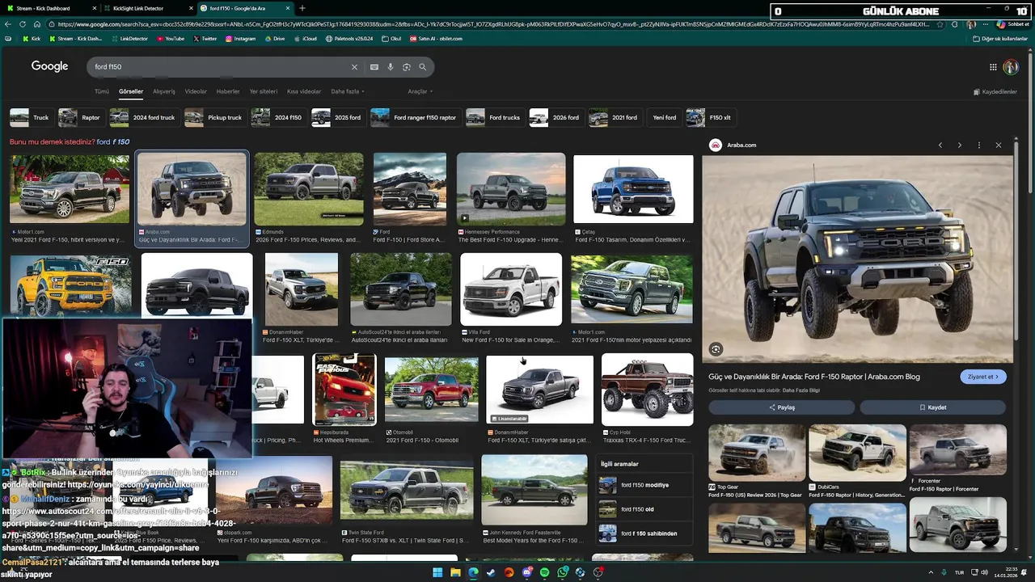The image size is (1035, 582).
Task: Click the suggested 'ford f 150' correction link
Action: (x=113, y=142)
